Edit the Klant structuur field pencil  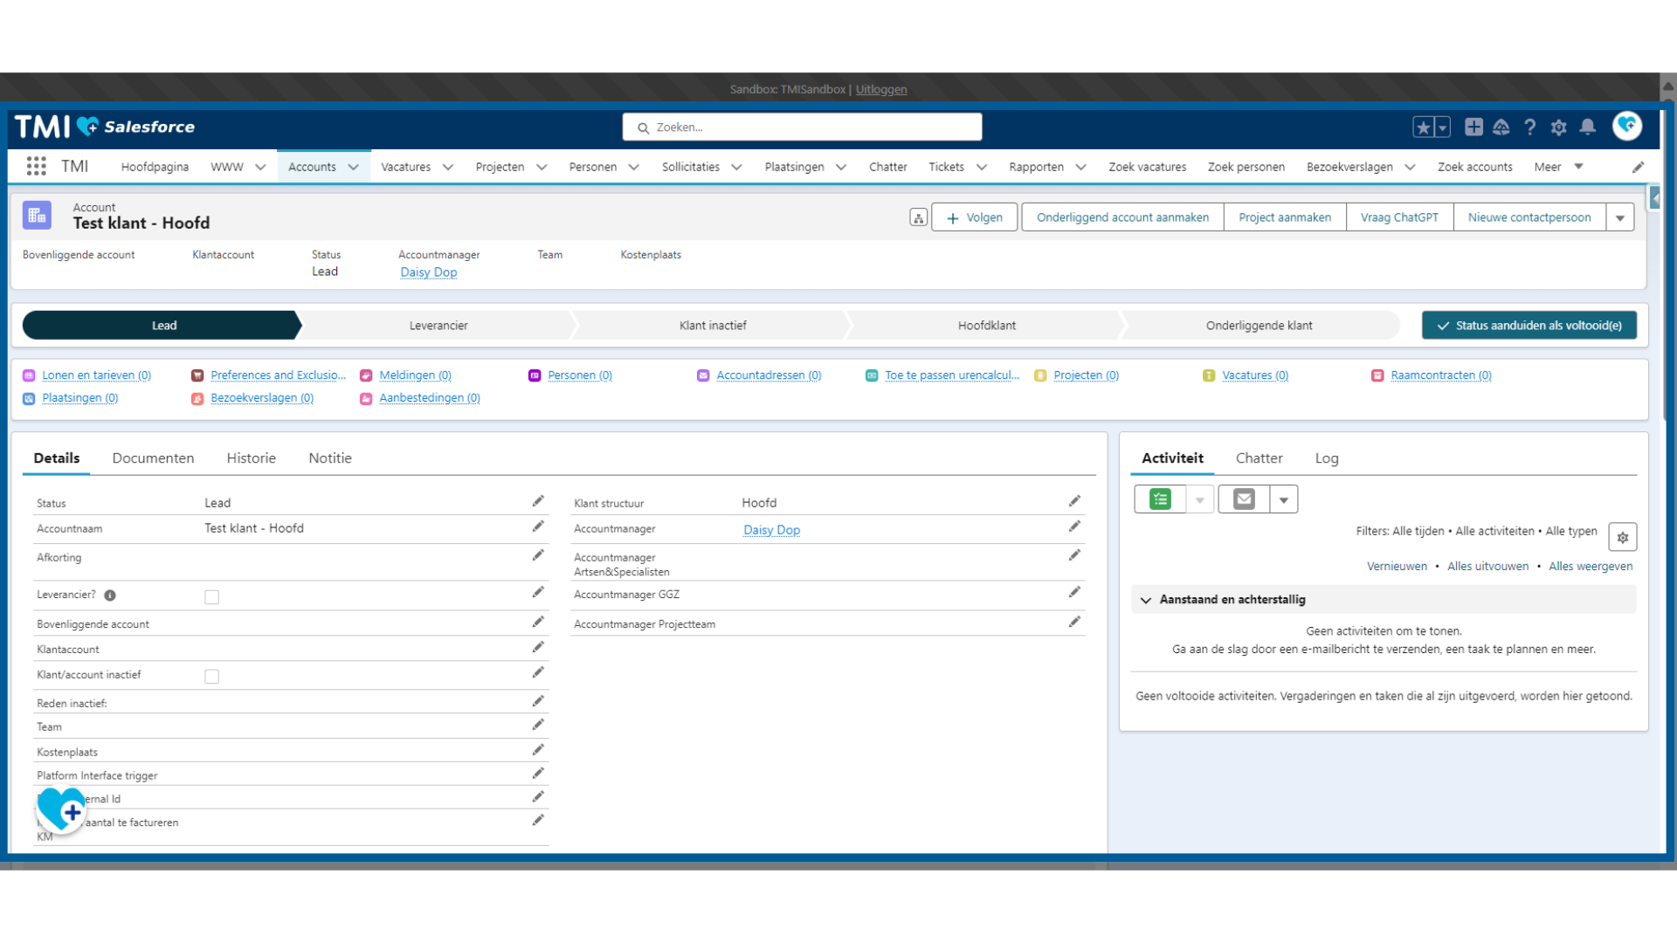pos(1074,501)
